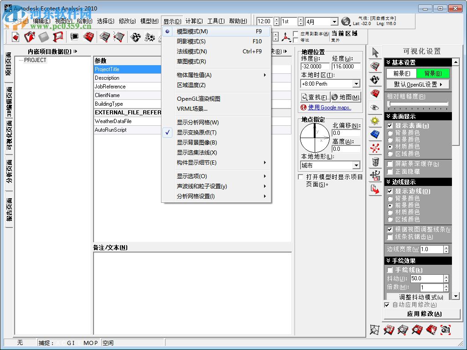The height and width of the screenshot is (350, 467).
Task: Click the 使用Google maps link
Action: click(x=327, y=108)
